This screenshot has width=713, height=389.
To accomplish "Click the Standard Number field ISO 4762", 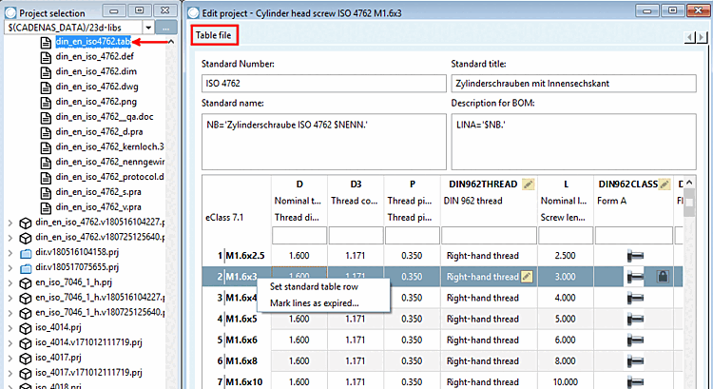I will [324, 84].
